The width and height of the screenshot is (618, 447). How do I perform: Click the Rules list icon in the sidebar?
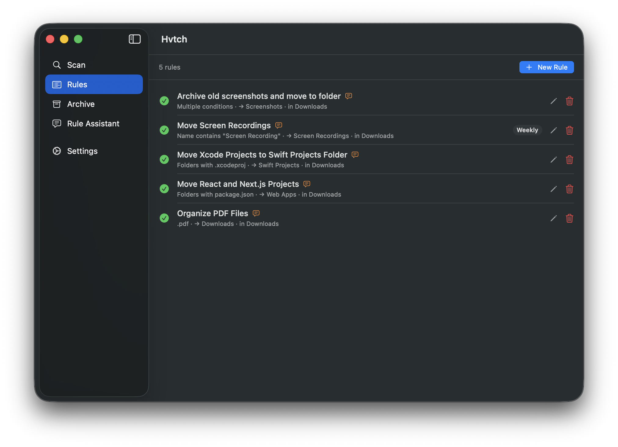[x=57, y=84]
